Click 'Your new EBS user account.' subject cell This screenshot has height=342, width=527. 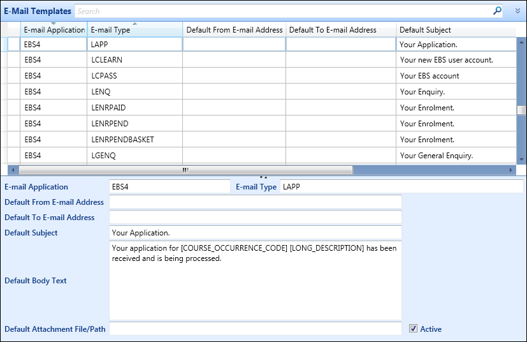(456, 60)
